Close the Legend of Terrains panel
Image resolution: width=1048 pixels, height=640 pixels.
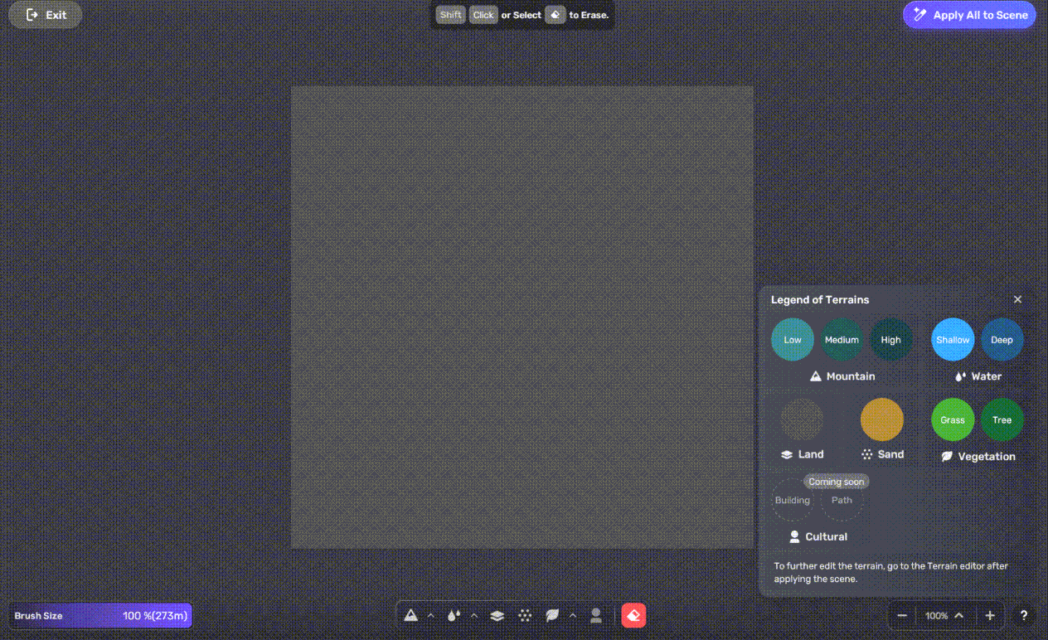pyautogui.click(x=1017, y=300)
